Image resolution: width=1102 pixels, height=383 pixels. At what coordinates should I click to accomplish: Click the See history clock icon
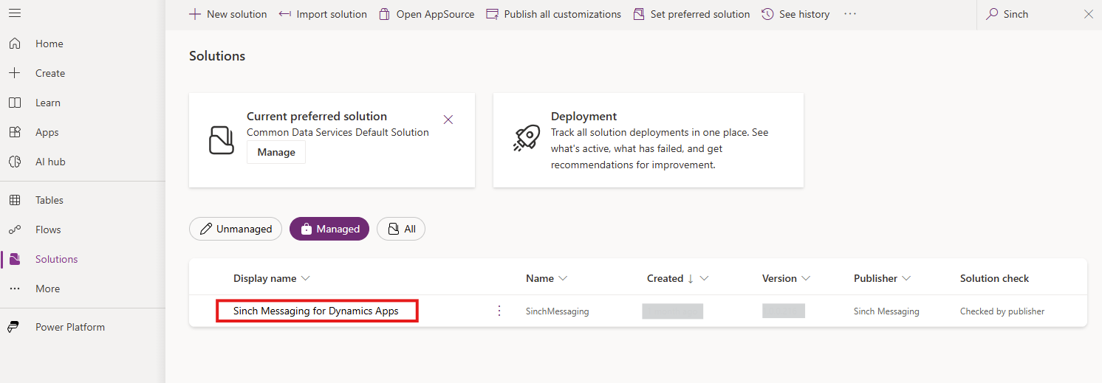(x=767, y=14)
